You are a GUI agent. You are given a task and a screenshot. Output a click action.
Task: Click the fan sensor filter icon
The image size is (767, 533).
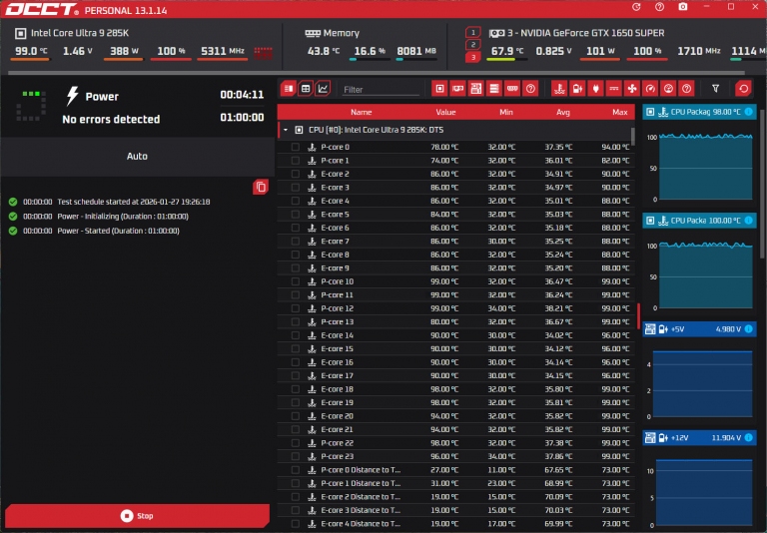tap(631, 89)
